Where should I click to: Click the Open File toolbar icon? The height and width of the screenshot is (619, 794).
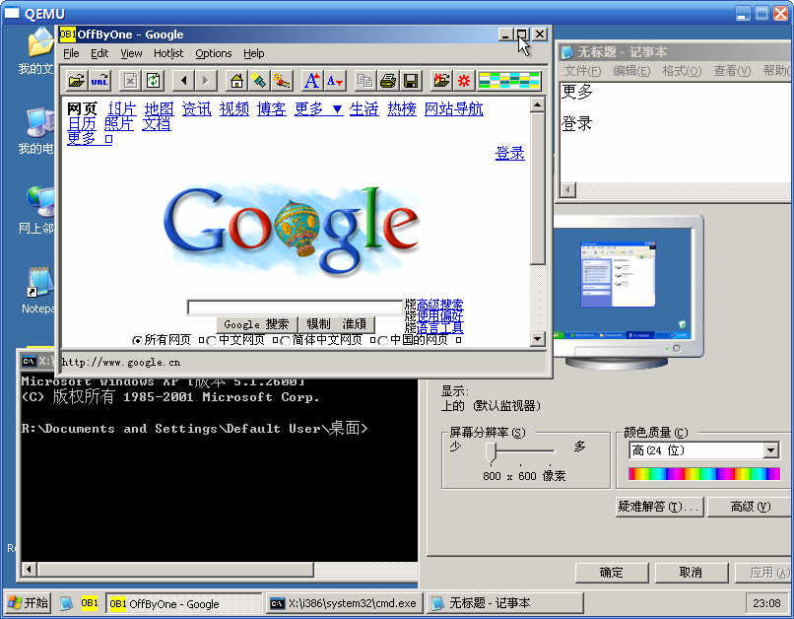coord(77,81)
